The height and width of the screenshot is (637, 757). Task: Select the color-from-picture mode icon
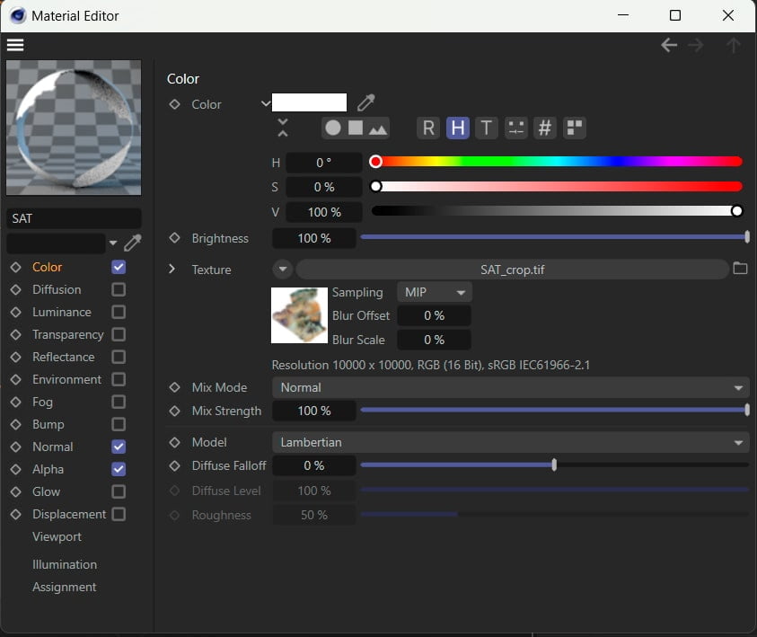[x=377, y=129]
